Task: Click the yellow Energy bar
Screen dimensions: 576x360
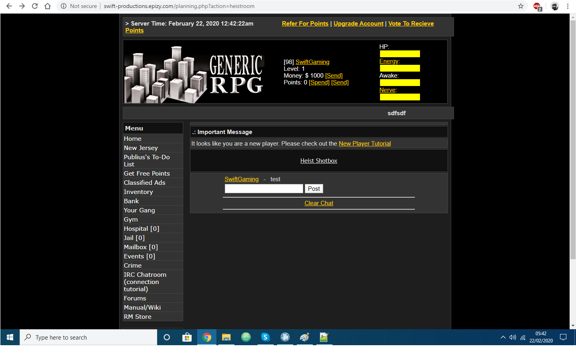Action: tap(400, 68)
